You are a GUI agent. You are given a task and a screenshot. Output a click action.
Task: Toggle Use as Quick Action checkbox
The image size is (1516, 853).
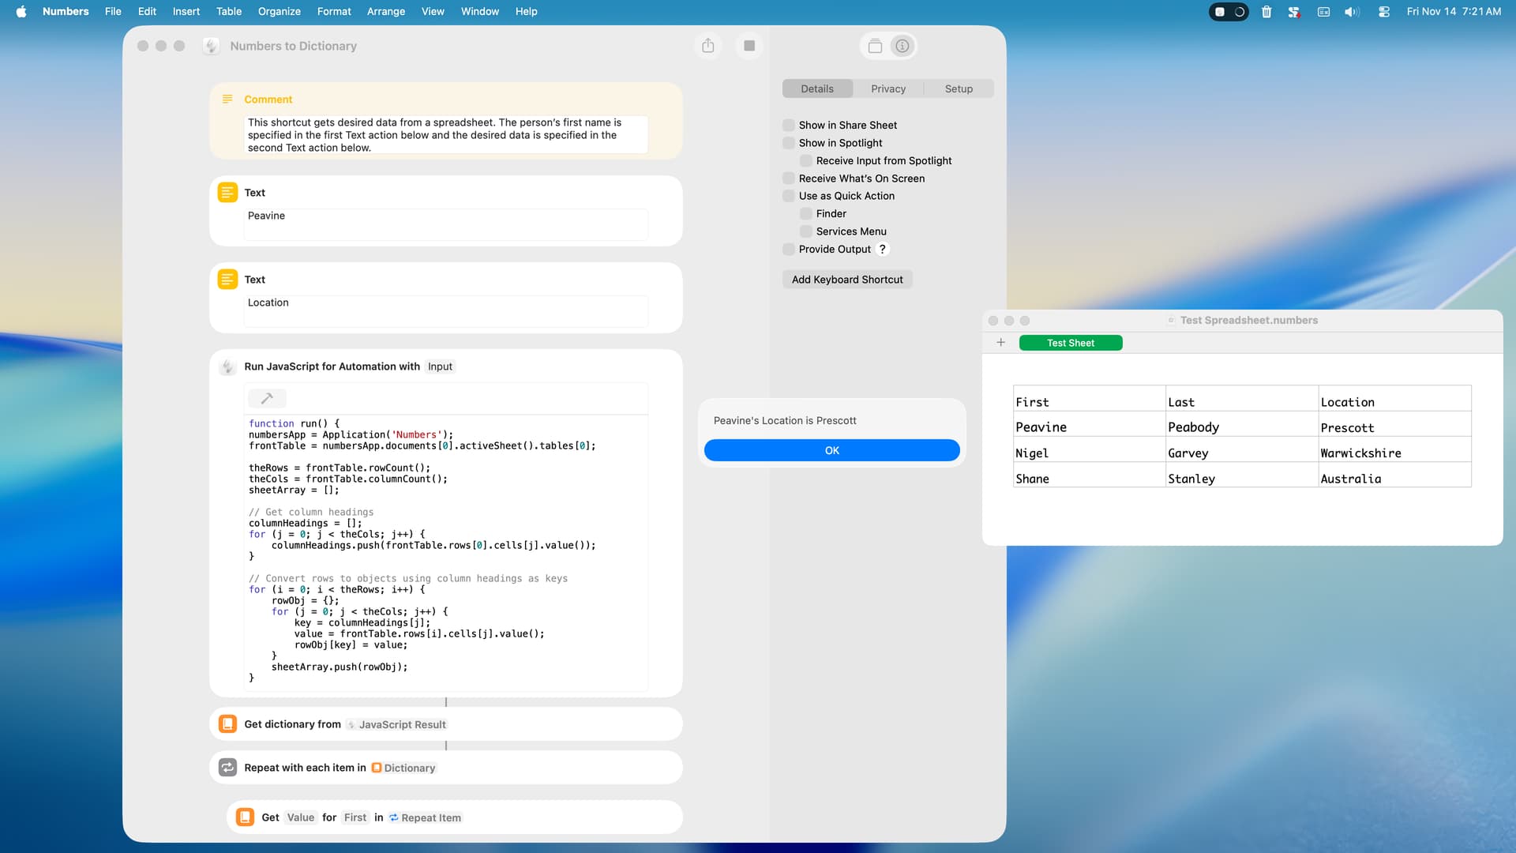[x=789, y=196]
